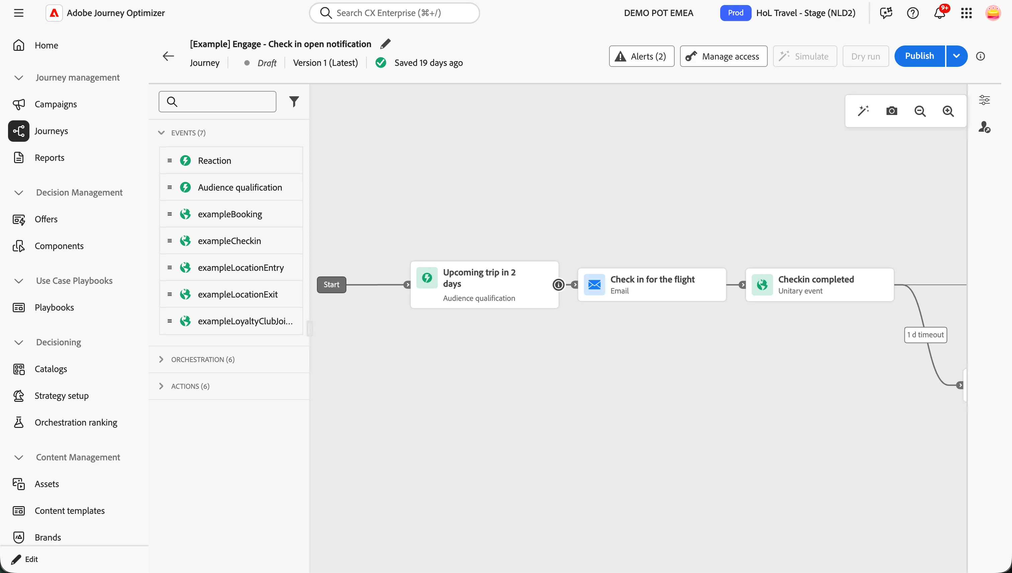Open the feedback chat icon

coord(886,13)
